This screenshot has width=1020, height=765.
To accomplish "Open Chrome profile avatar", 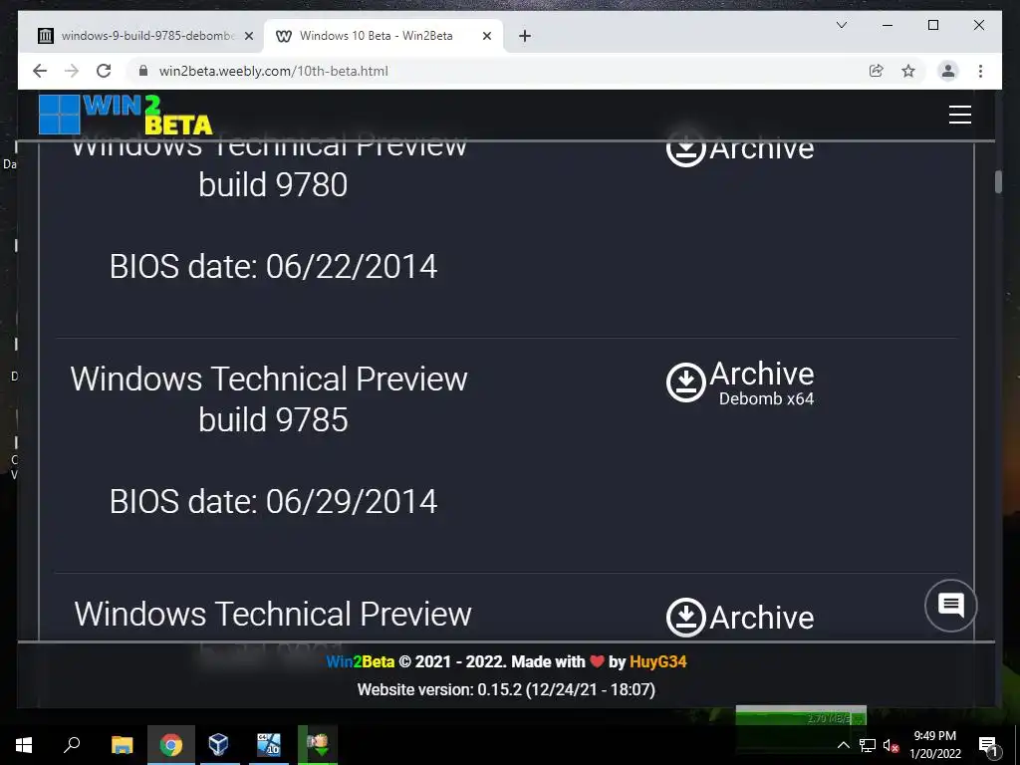I will coord(948,71).
